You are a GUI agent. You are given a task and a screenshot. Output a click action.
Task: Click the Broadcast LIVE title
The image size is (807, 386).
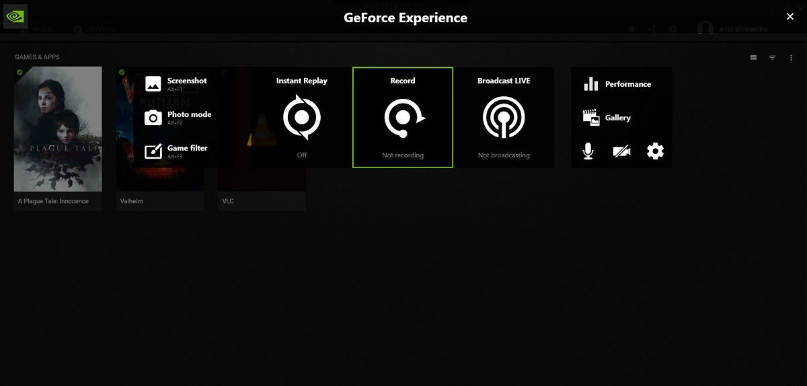[x=504, y=81]
